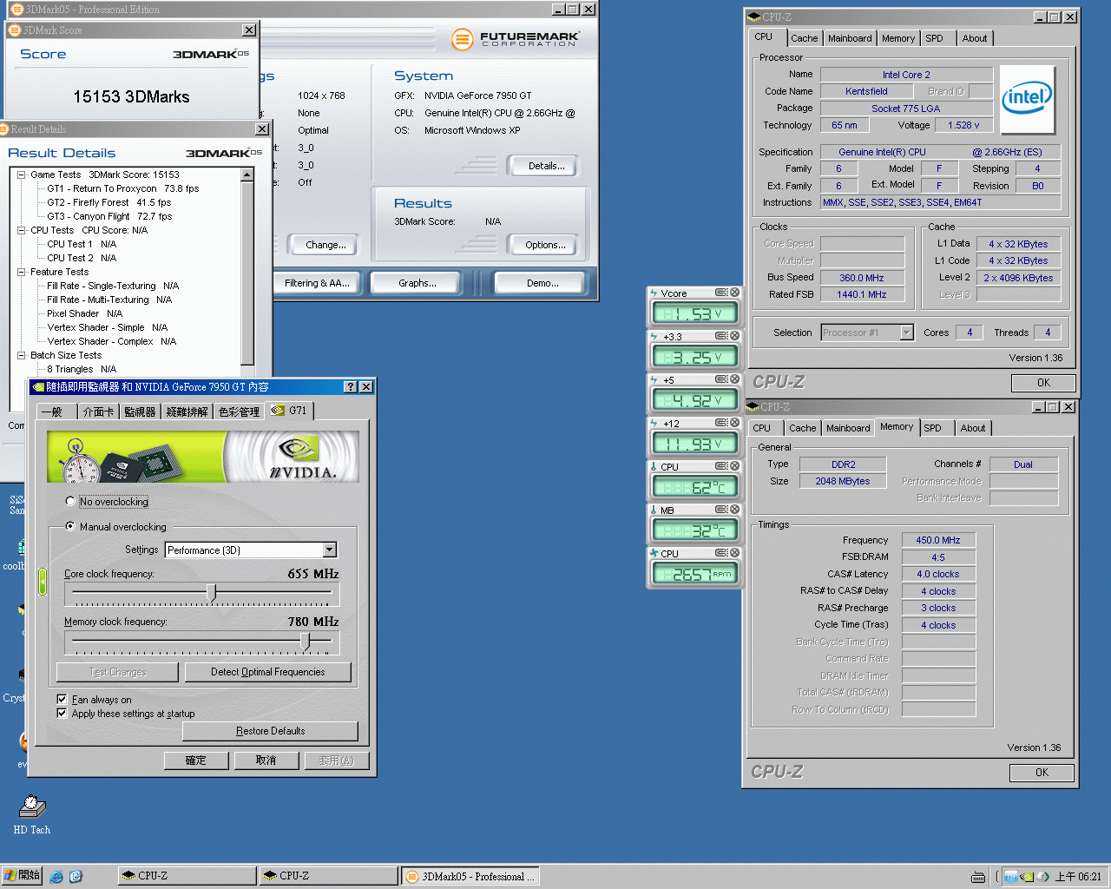
Task: Click the Change... button in 3DMark05
Action: click(x=325, y=245)
